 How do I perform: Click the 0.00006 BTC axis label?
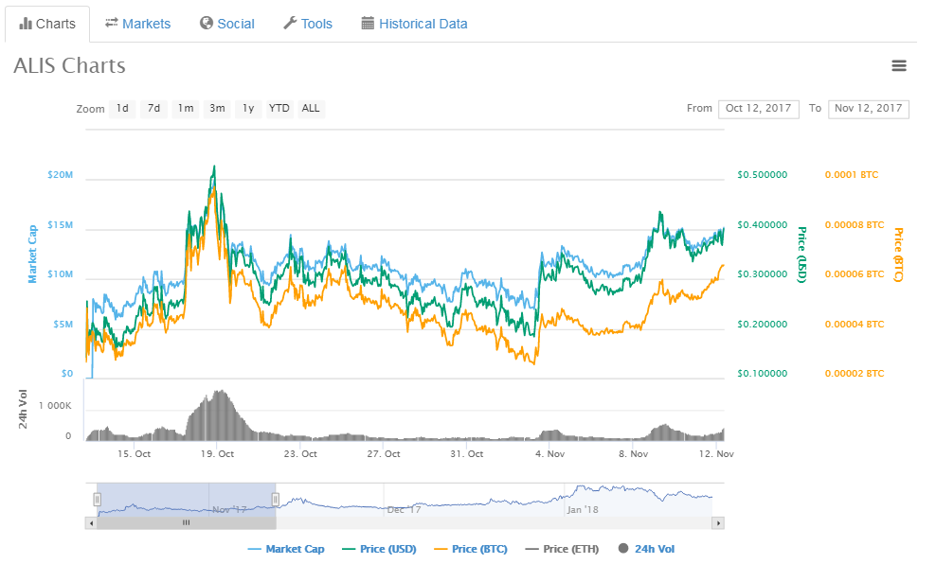(x=855, y=274)
